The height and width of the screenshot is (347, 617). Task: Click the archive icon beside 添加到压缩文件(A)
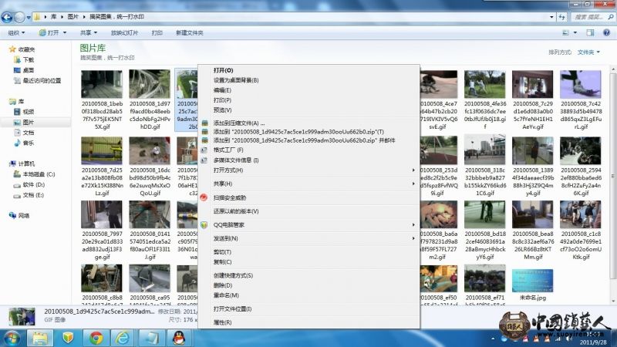point(204,123)
